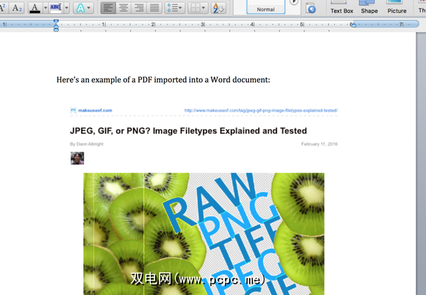This screenshot has height=295, width=426.
Task: Justify the text
Action: (154, 7)
